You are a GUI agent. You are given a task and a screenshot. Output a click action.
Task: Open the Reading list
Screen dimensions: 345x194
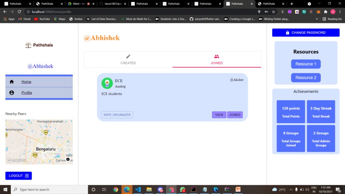(x=332, y=19)
